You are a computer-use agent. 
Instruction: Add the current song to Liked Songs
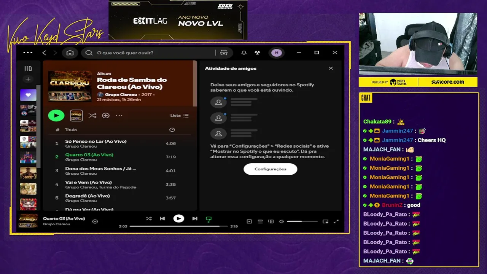click(x=95, y=221)
